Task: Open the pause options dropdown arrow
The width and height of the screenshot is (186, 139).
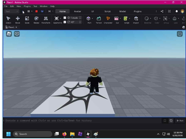Action: click(32, 11)
